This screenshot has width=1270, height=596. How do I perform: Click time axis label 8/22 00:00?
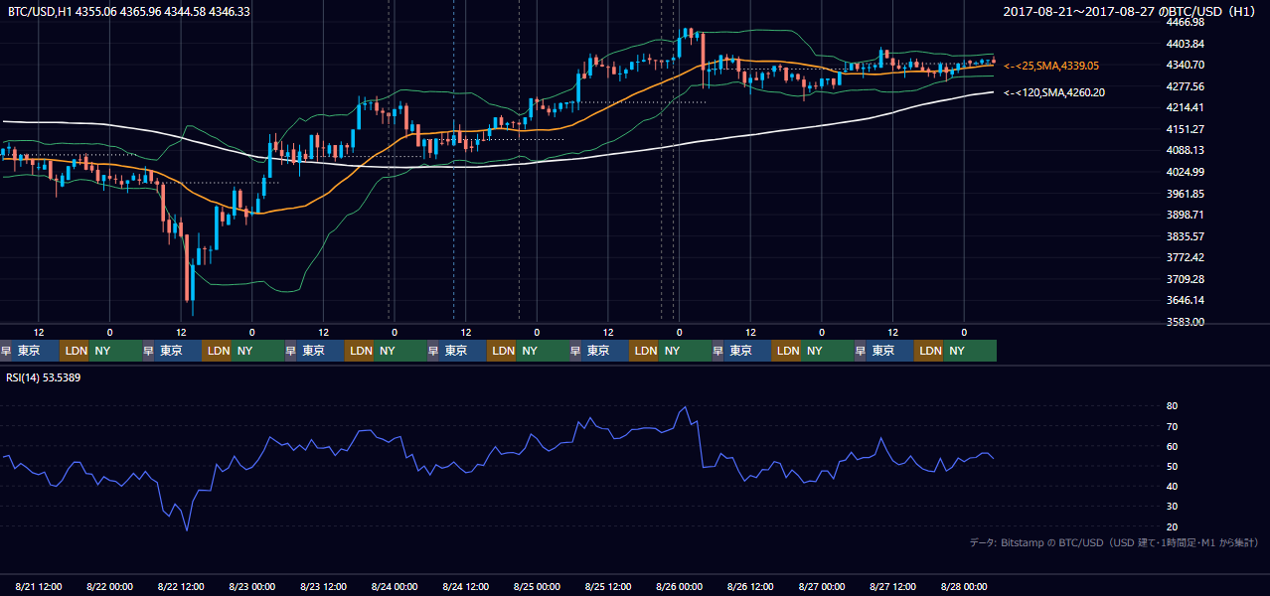click(110, 586)
